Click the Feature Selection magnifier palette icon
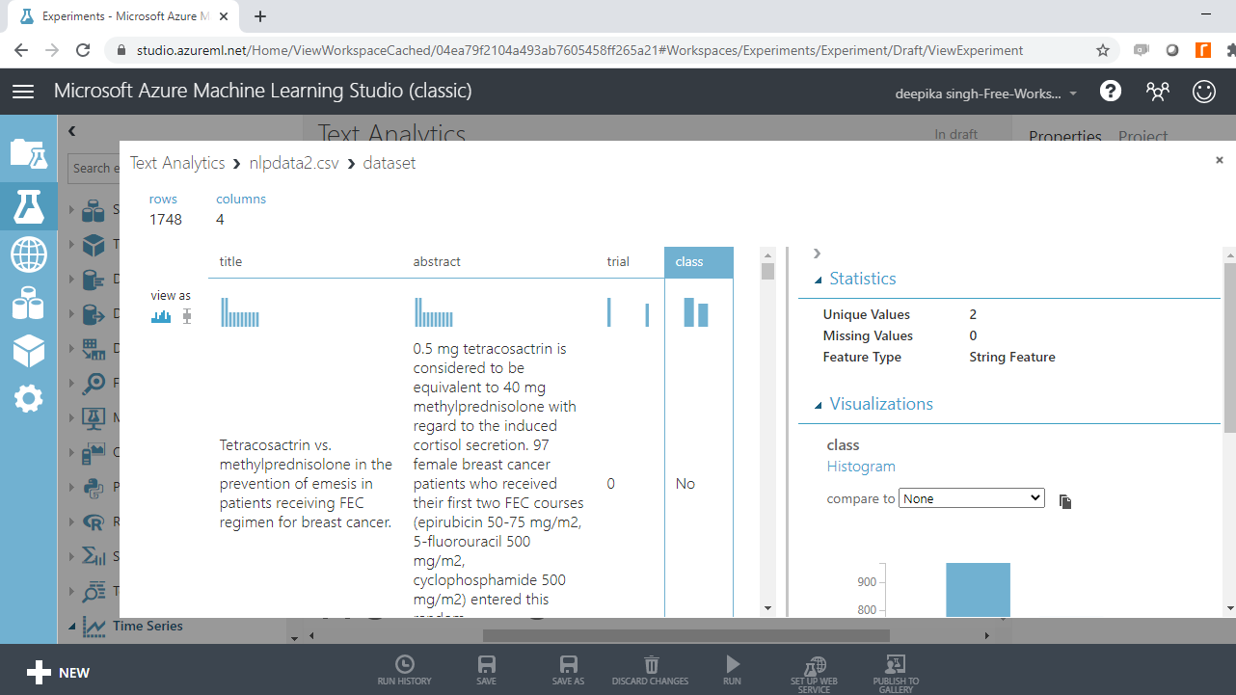The image size is (1236, 695). pyautogui.click(x=94, y=383)
